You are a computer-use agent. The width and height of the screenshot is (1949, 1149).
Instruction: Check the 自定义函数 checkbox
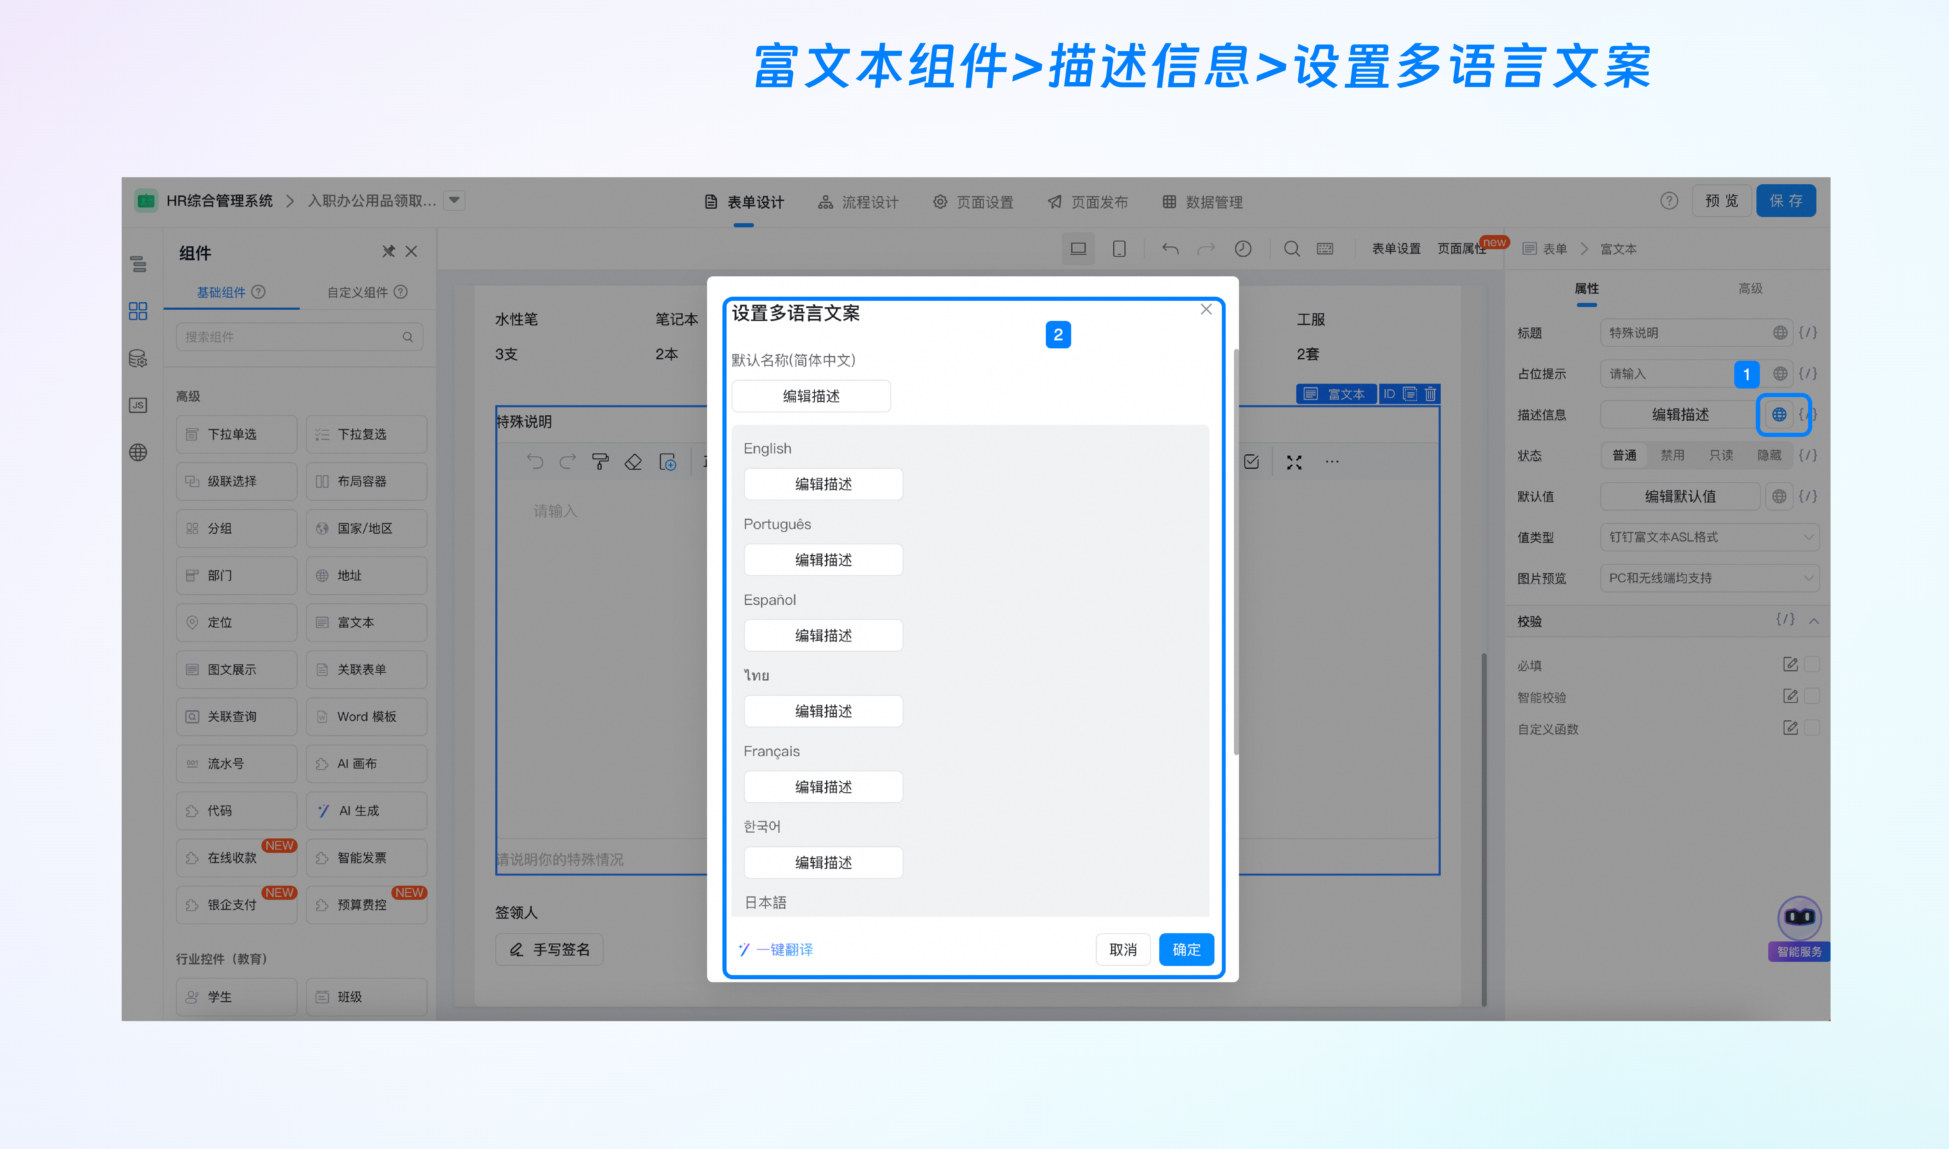[1812, 728]
